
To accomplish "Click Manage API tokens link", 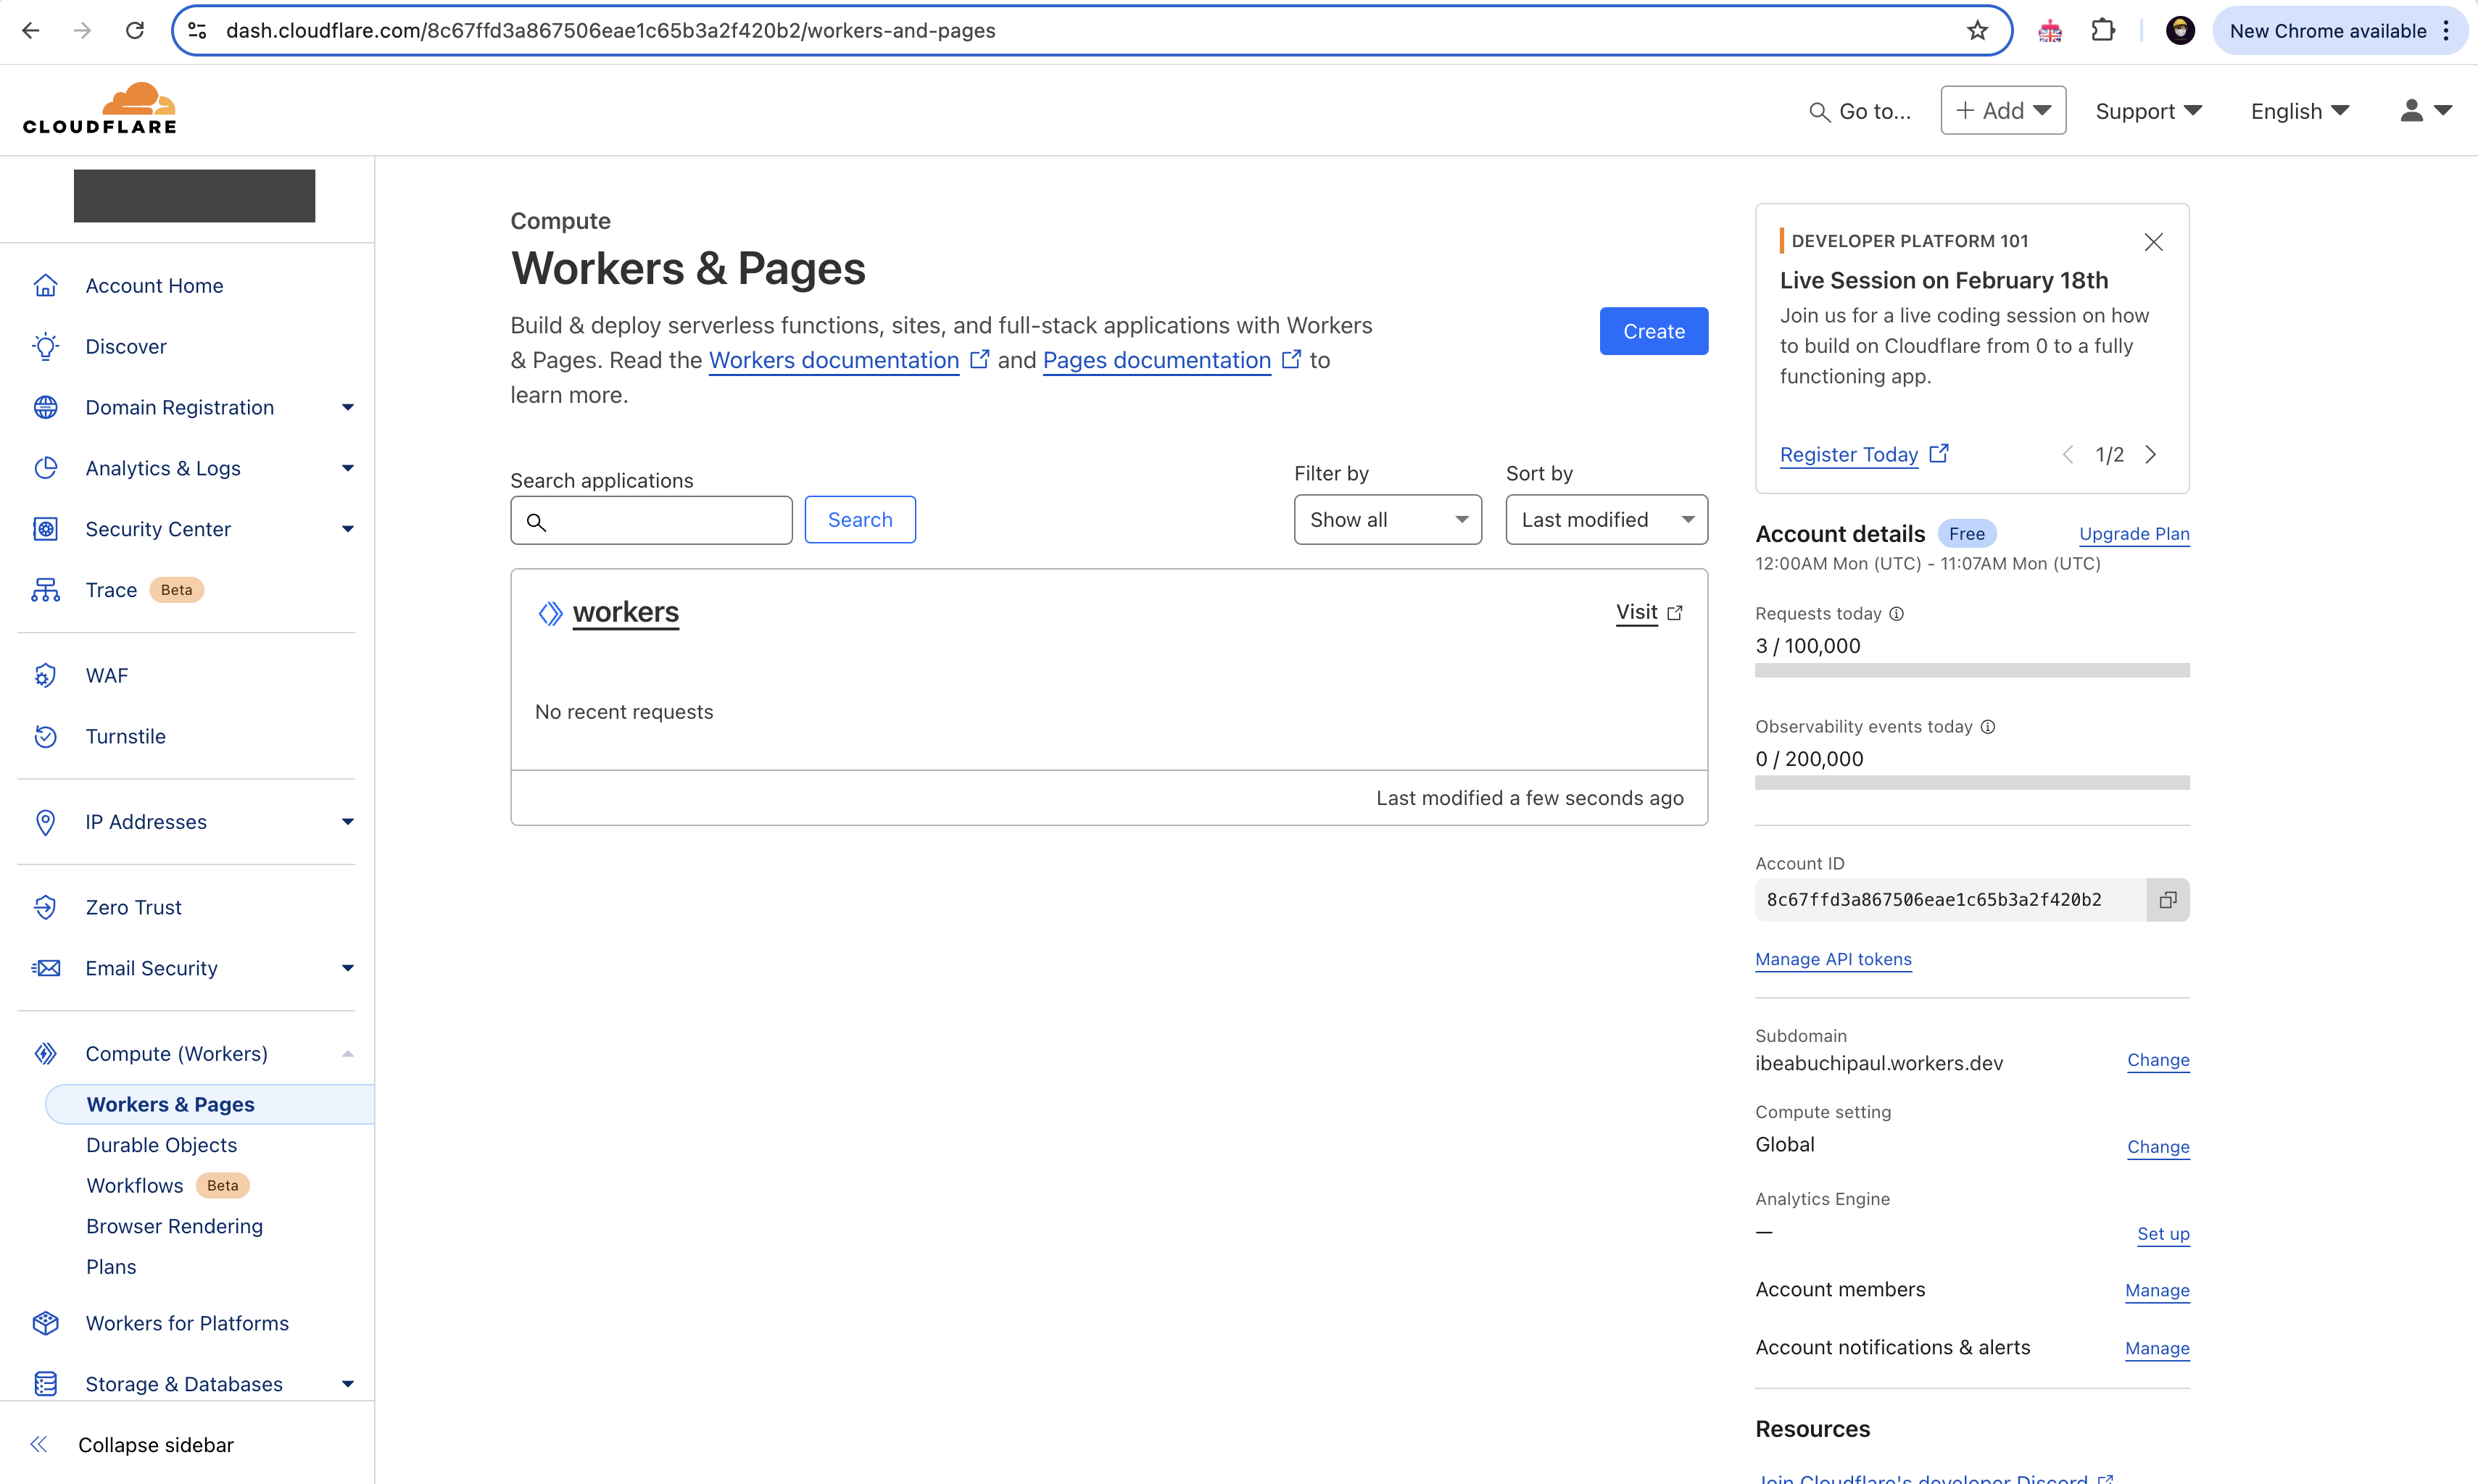I will [x=1833, y=959].
